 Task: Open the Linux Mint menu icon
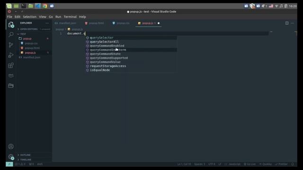pyautogui.click(x=9, y=6)
